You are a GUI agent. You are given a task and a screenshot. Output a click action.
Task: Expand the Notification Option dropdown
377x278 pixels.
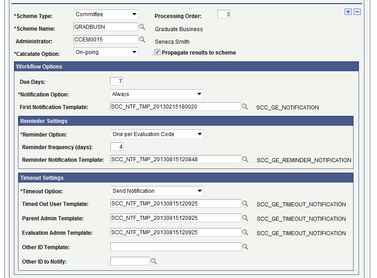pyautogui.click(x=156, y=94)
